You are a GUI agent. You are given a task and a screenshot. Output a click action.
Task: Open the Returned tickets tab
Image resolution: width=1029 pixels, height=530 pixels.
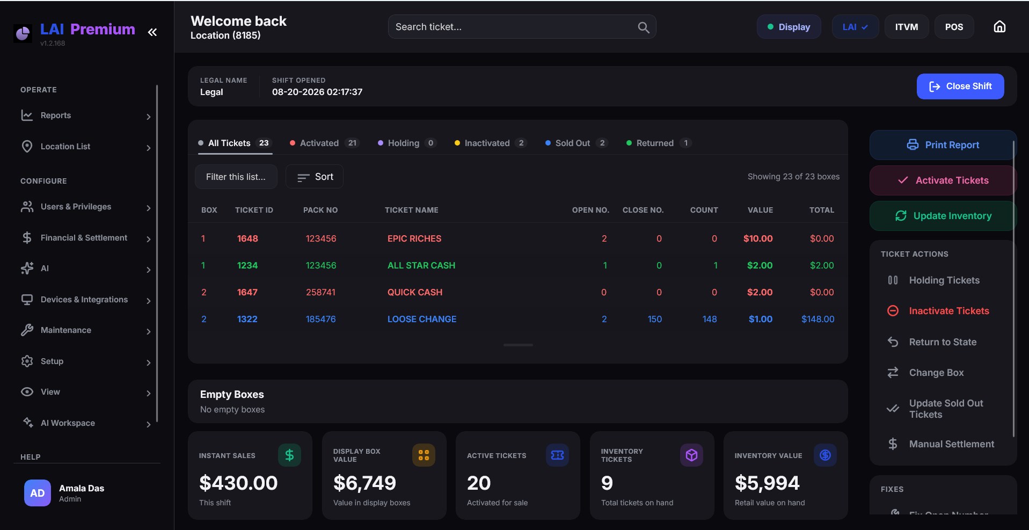click(x=659, y=143)
